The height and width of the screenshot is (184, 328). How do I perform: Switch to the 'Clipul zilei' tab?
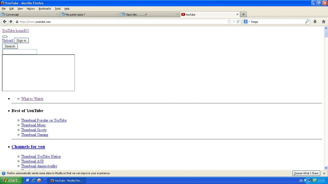pyautogui.click(x=150, y=14)
